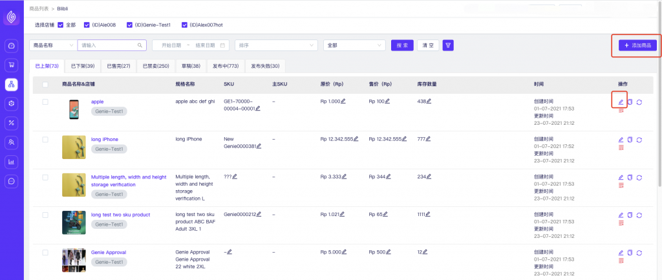The image size is (662, 280).
Task: Edit the apple product via pencil action icon
Action: point(621,102)
